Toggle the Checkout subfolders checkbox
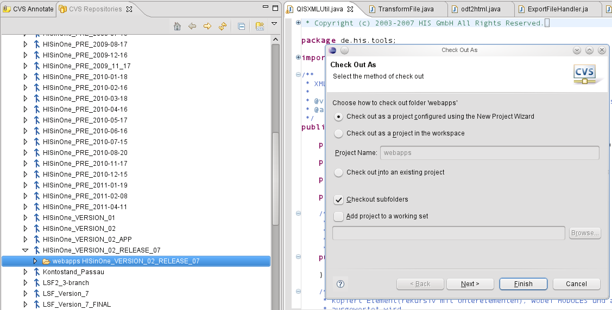Screen dimensions: 612x310 (x=339, y=199)
